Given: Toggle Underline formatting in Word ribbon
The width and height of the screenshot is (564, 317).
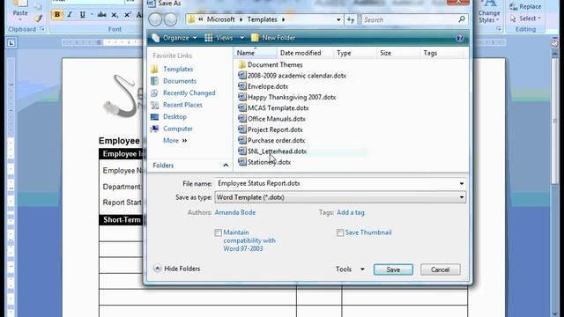Looking at the screenshot, I should [82, 15].
